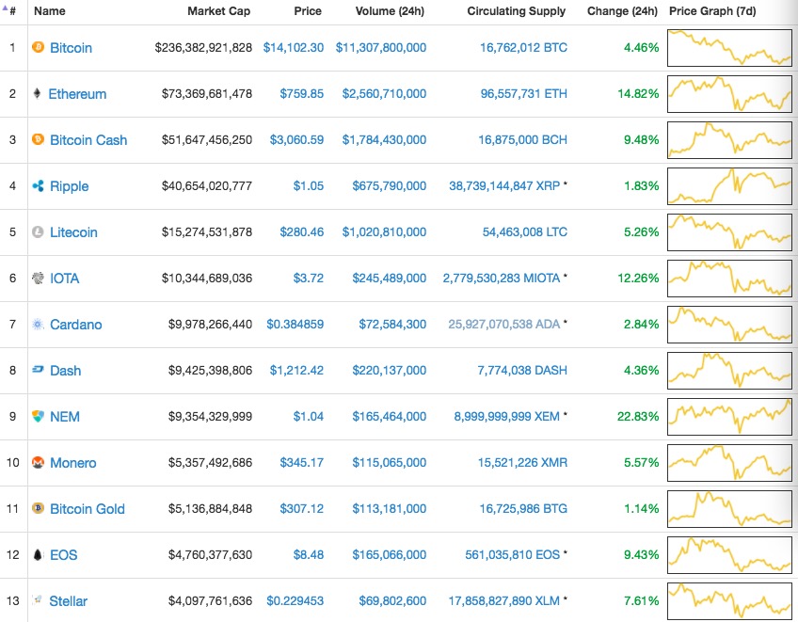The image size is (798, 622).
Task: Sort table by Change (24h) header
Action: pos(622,11)
